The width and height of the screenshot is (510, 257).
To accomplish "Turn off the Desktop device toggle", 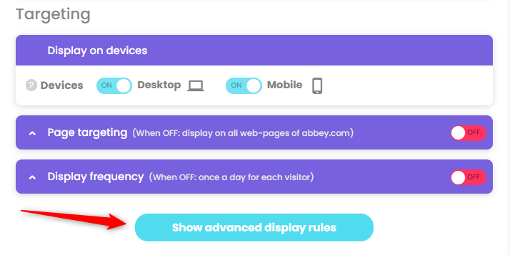I will 114,85.
